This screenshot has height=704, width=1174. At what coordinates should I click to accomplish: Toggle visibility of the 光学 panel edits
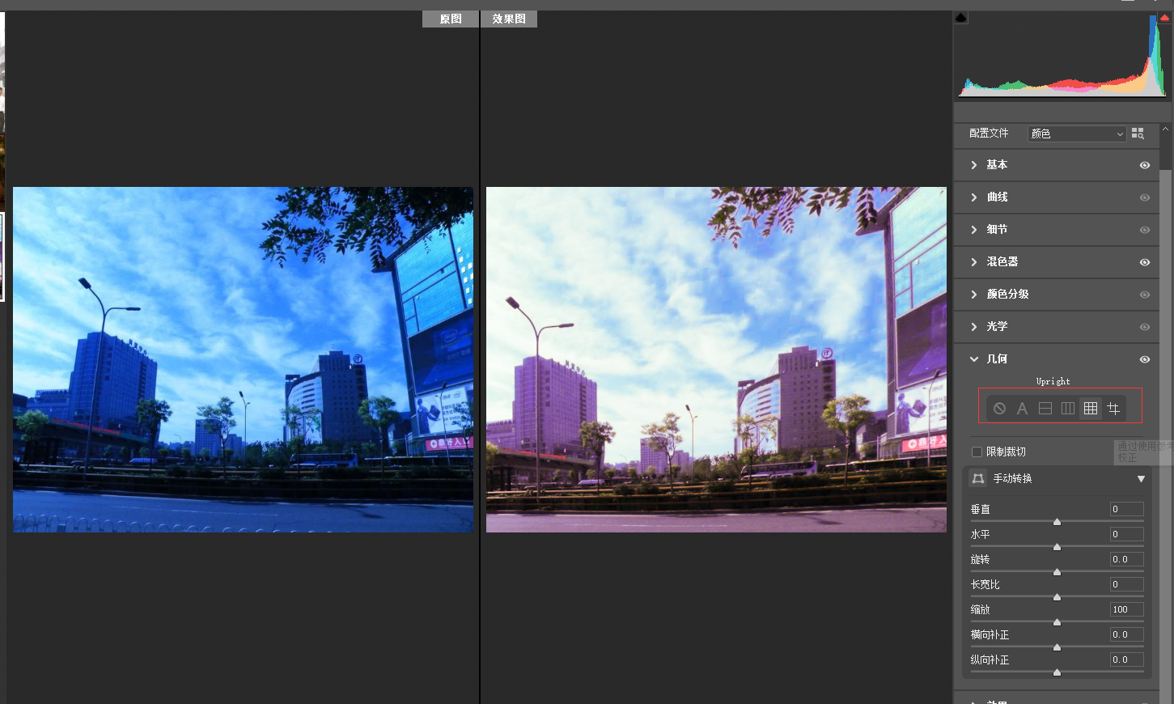[1144, 327]
